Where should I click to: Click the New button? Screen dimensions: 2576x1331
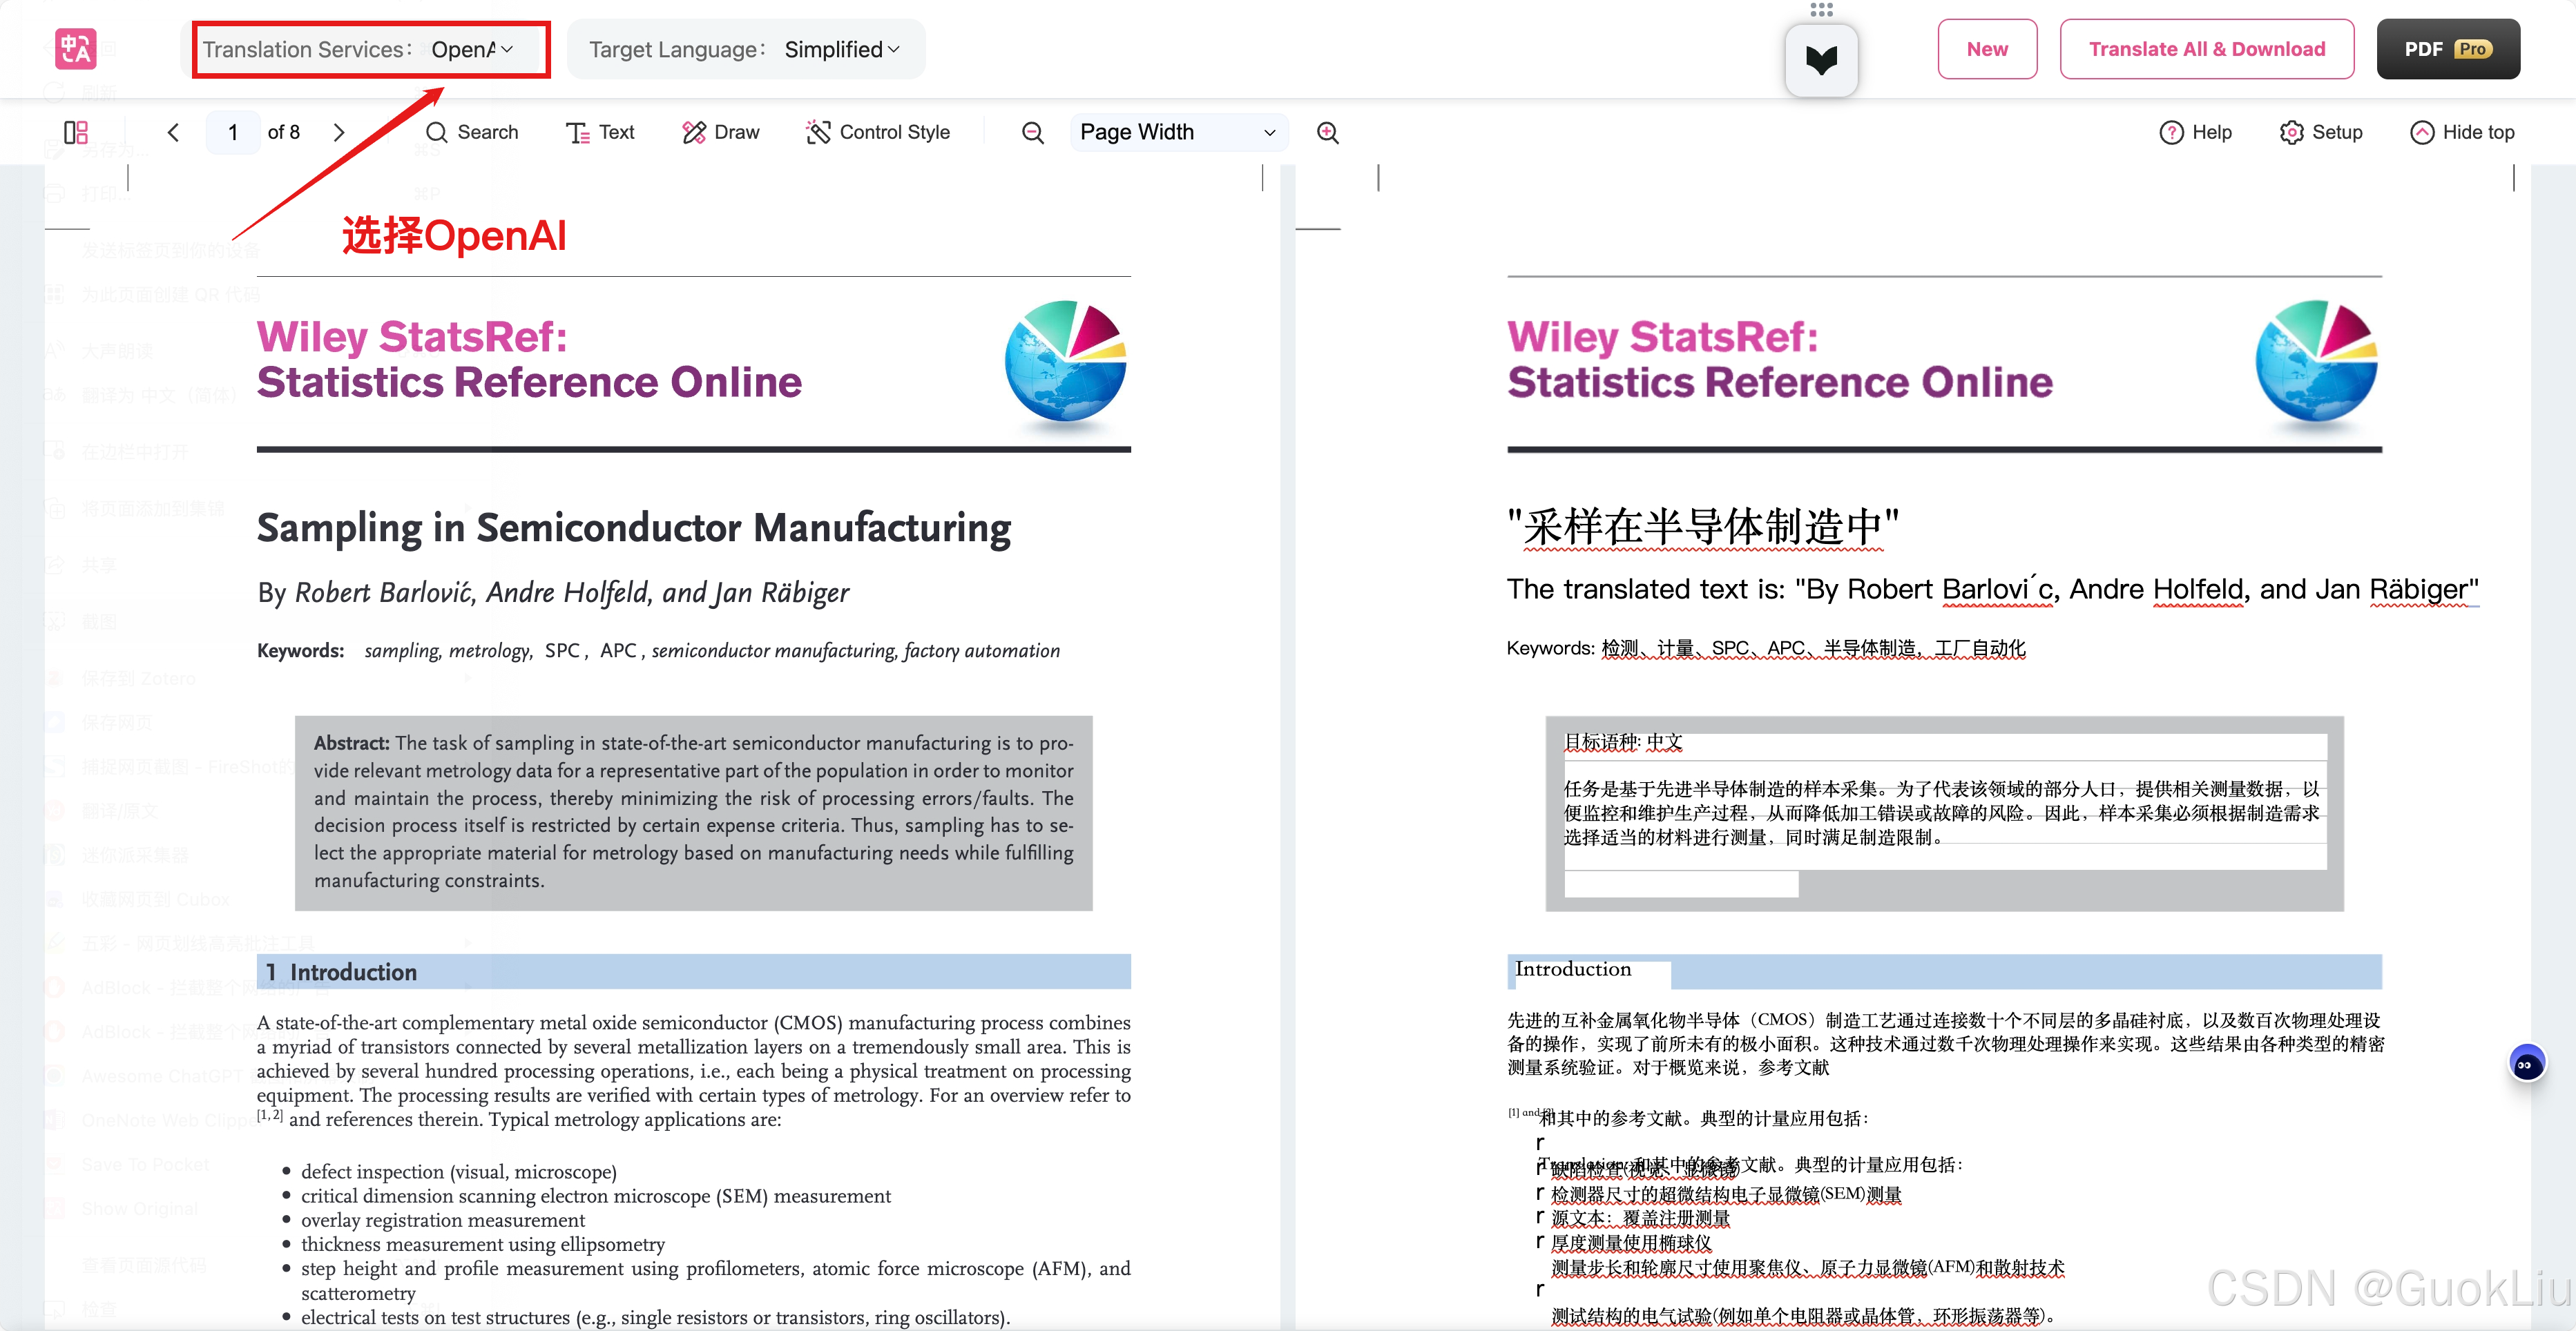click(x=1986, y=49)
